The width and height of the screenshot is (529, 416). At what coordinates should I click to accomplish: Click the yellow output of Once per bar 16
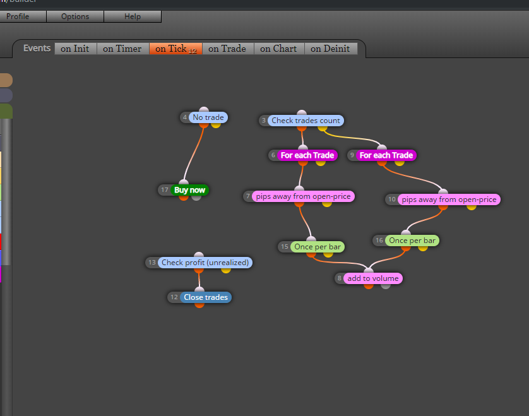click(x=423, y=248)
